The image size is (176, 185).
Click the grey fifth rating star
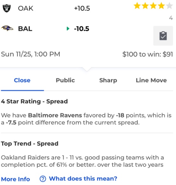point(170,6)
